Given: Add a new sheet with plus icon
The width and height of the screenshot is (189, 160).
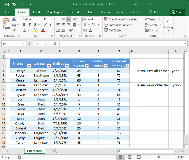Looking at the screenshot, I should 55,151.
